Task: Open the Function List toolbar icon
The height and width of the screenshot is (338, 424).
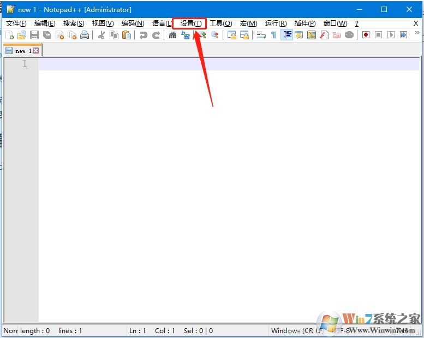Action: tap(324, 35)
